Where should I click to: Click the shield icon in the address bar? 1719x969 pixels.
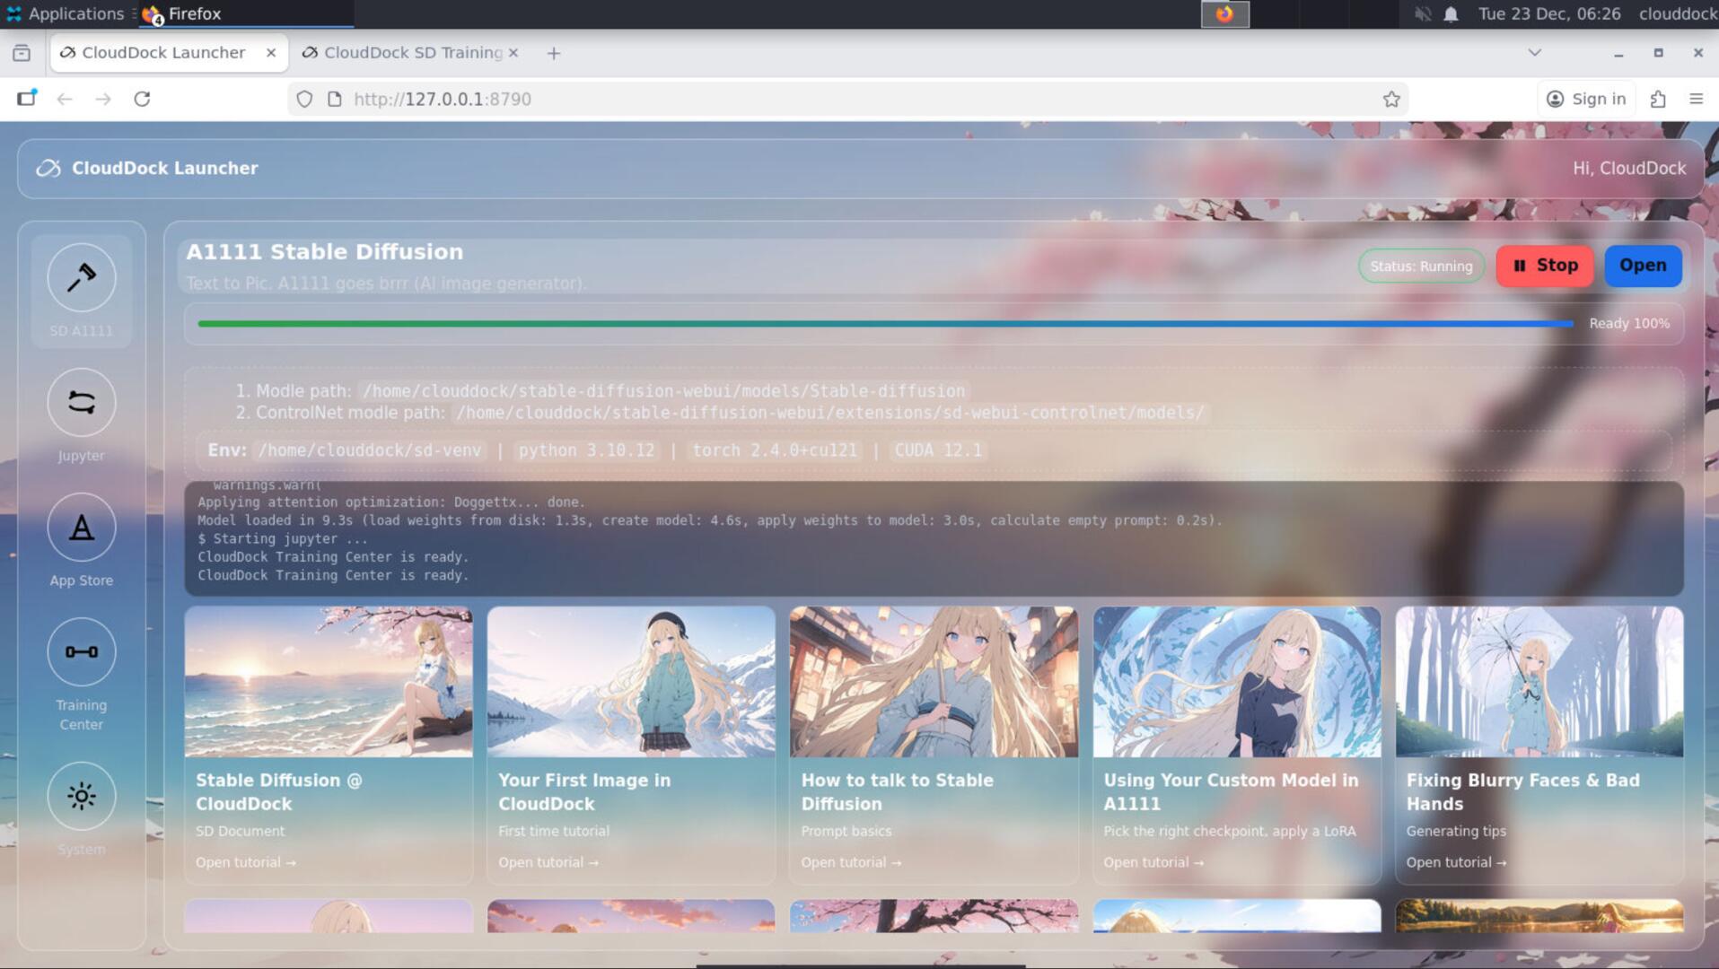pyautogui.click(x=304, y=99)
